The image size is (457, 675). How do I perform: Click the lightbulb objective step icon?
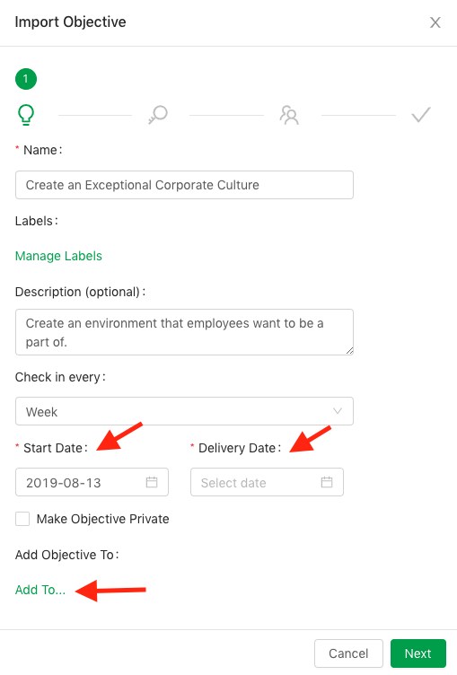click(x=26, y=115)
